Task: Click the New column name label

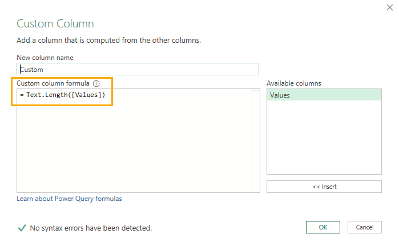Action: coord(45,58)
